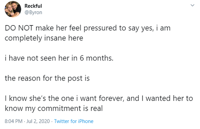Click the 8:04 PM timestamp
200x129 pixels.
14,121
